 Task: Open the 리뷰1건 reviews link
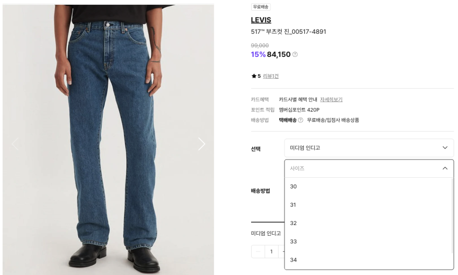270,76
